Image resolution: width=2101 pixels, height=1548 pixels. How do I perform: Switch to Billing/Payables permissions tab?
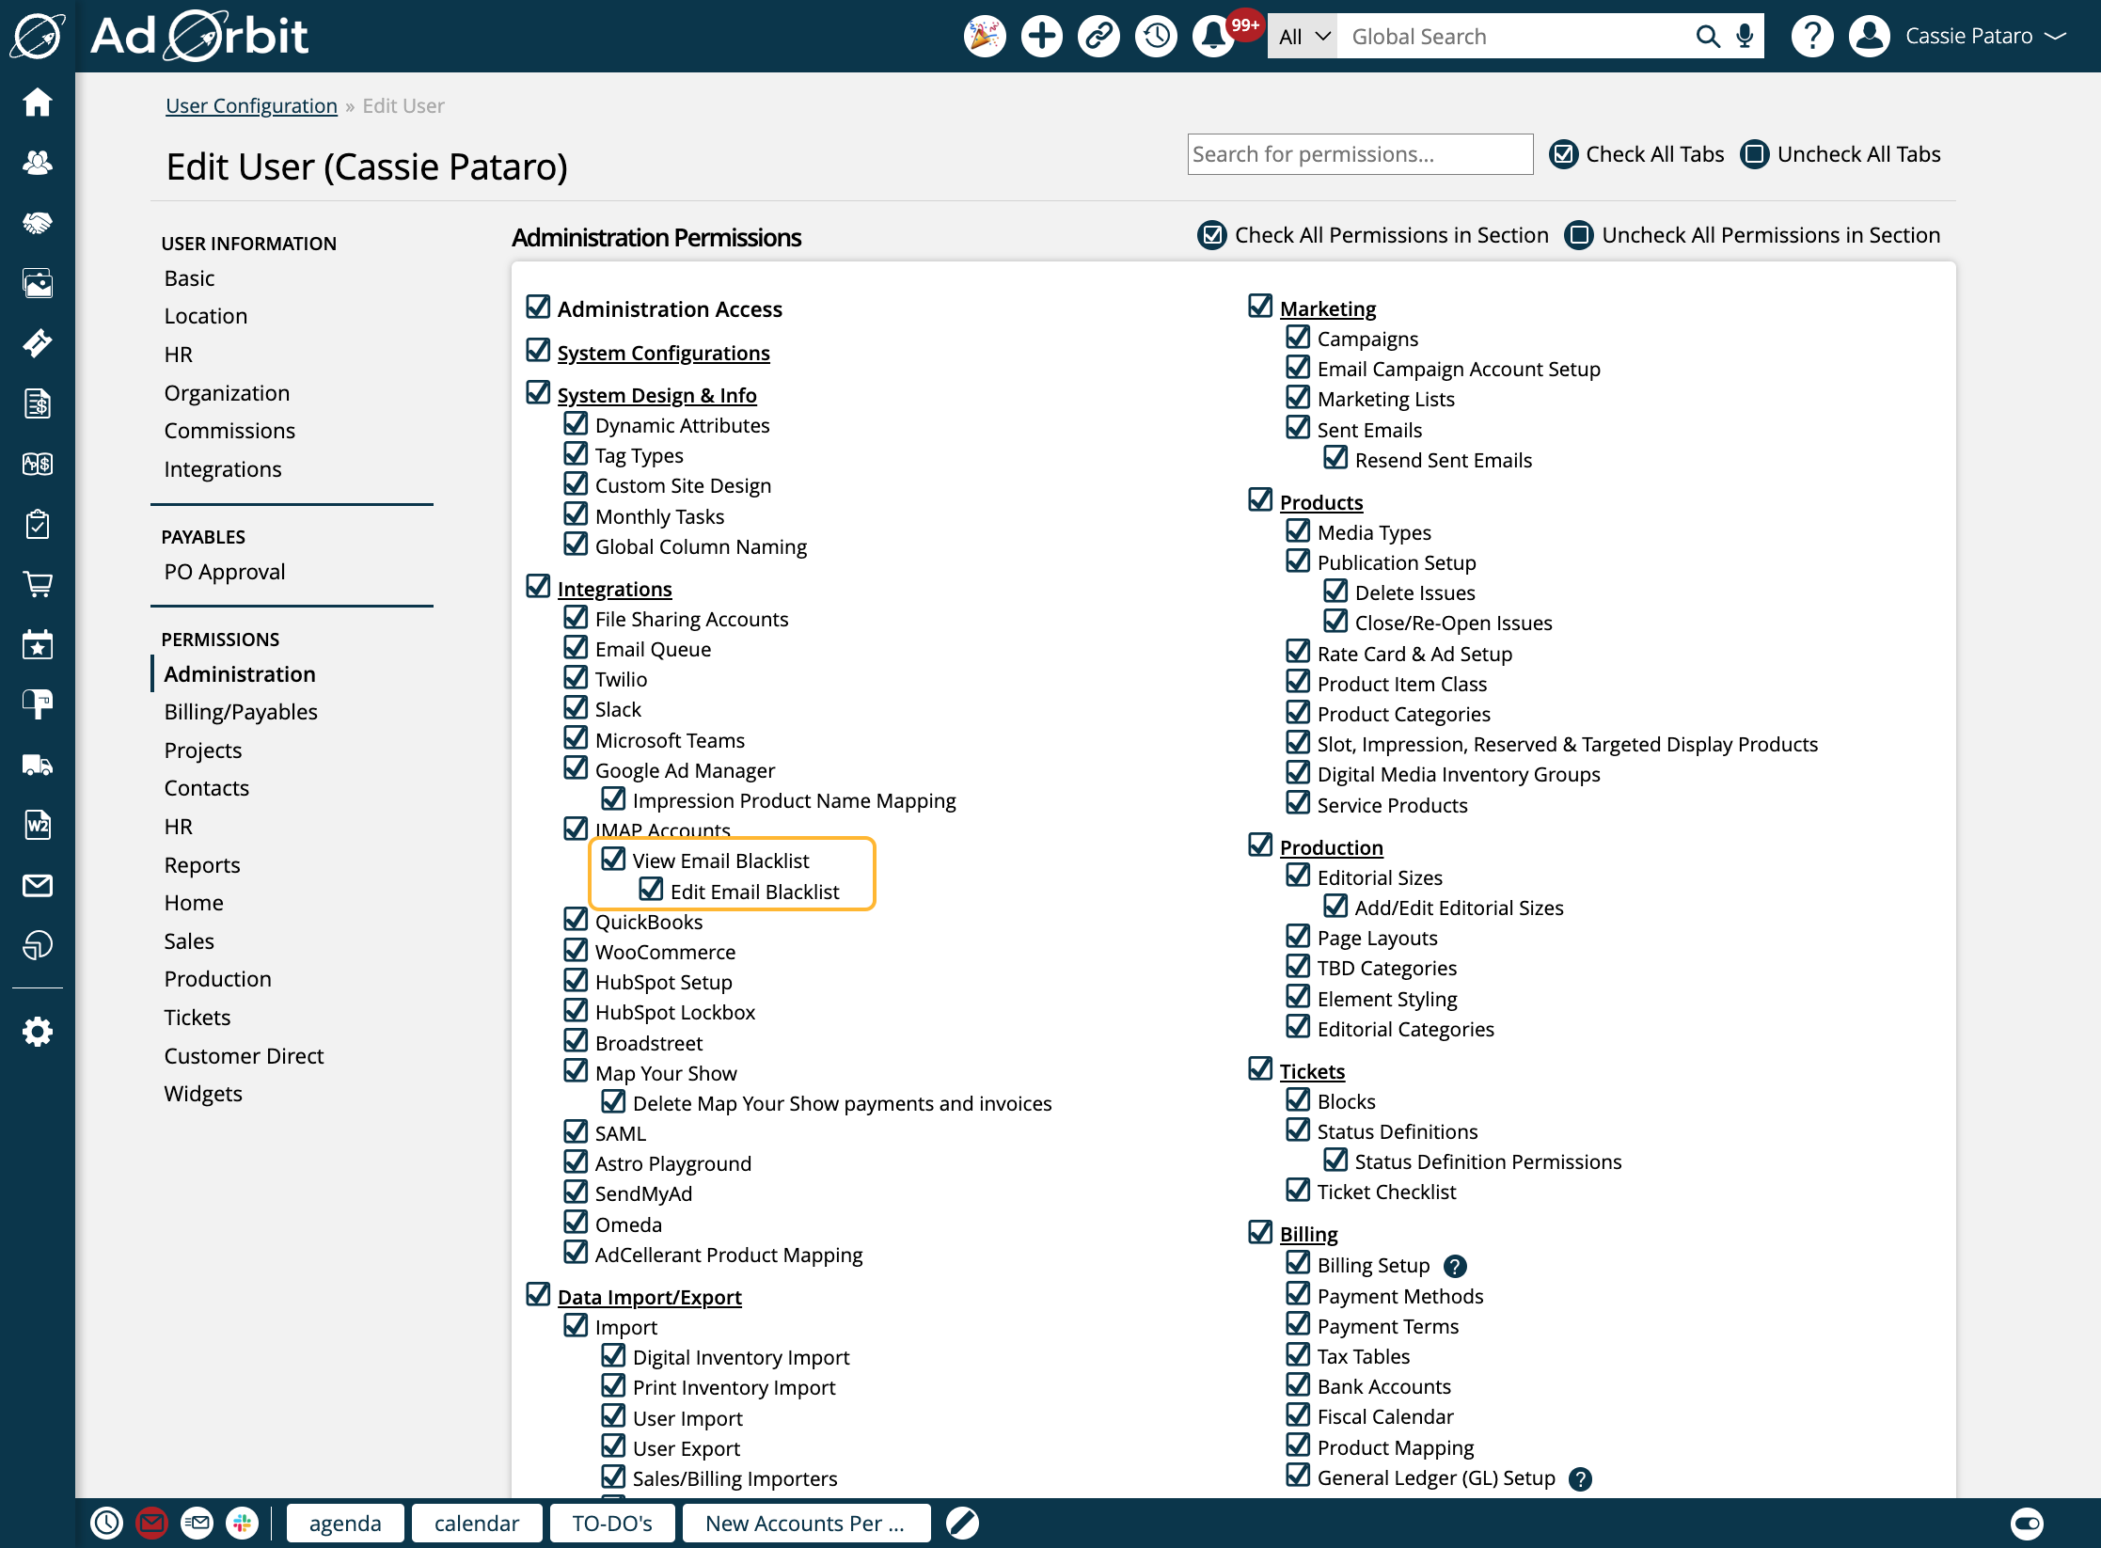(x=241, y=712)
